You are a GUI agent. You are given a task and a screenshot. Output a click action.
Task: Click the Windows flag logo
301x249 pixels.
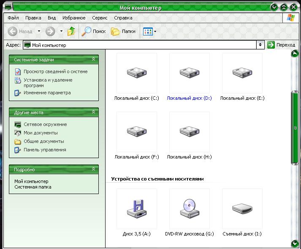(x=290, y=18)
